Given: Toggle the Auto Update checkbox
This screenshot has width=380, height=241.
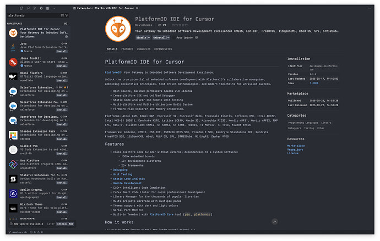Looking at the screenshot, I should [173, 37].
